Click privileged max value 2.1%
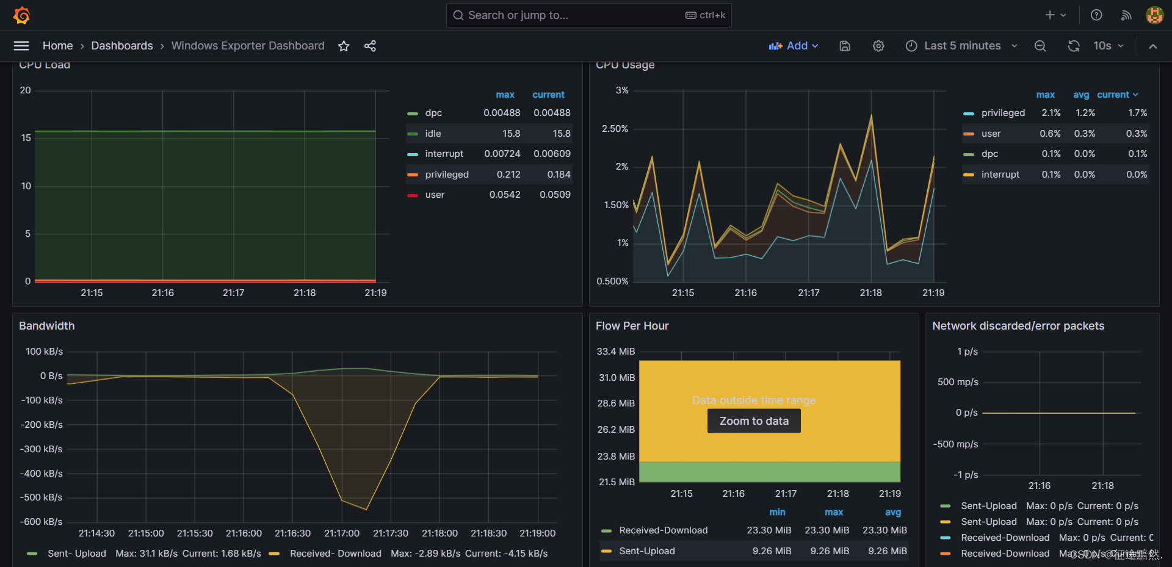The width and height of the screenshot is (1172, 567). pyautogui.click(x=1051, y=113)
